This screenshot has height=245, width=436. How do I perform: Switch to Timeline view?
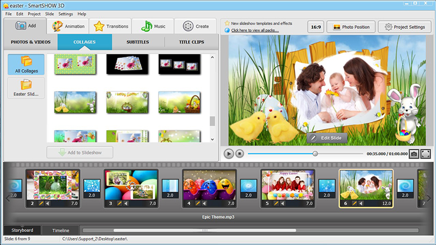[x=60, y=230]
